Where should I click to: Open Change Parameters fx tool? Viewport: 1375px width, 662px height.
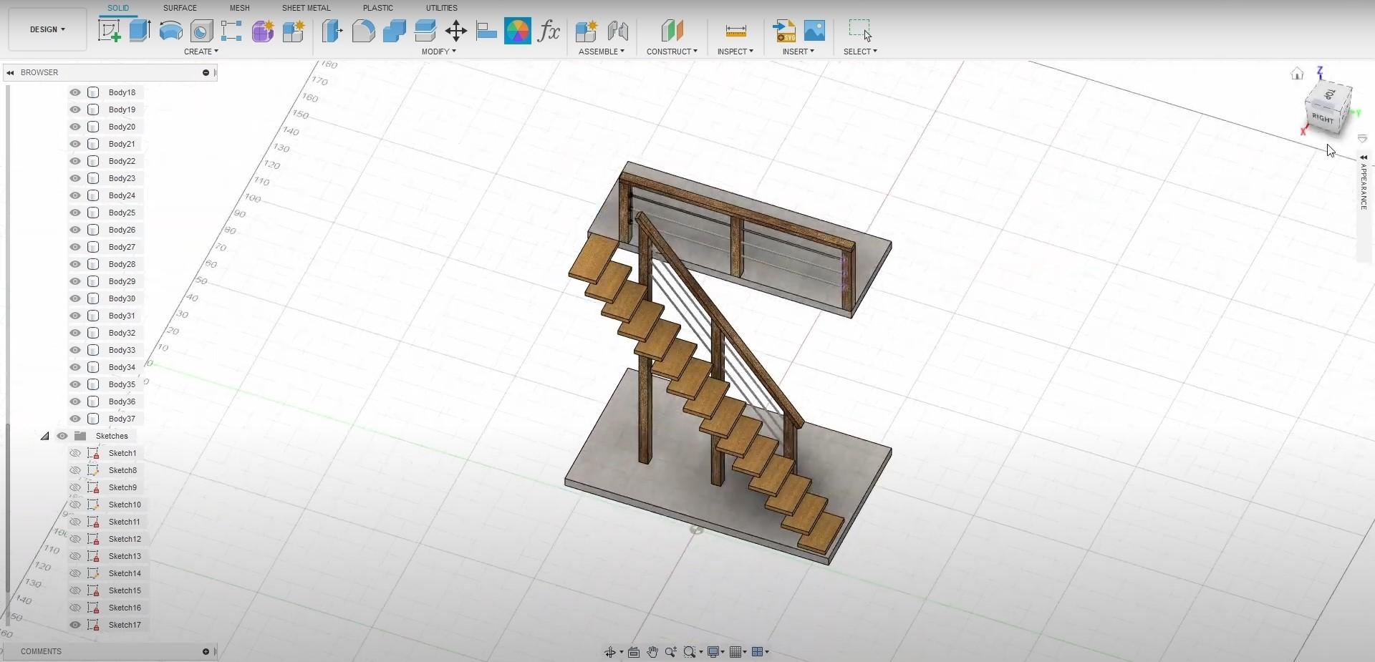(x=549, y=31)
